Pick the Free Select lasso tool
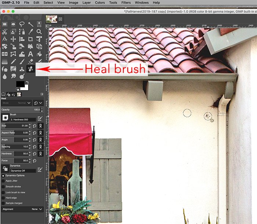 (x=22, y=24)
